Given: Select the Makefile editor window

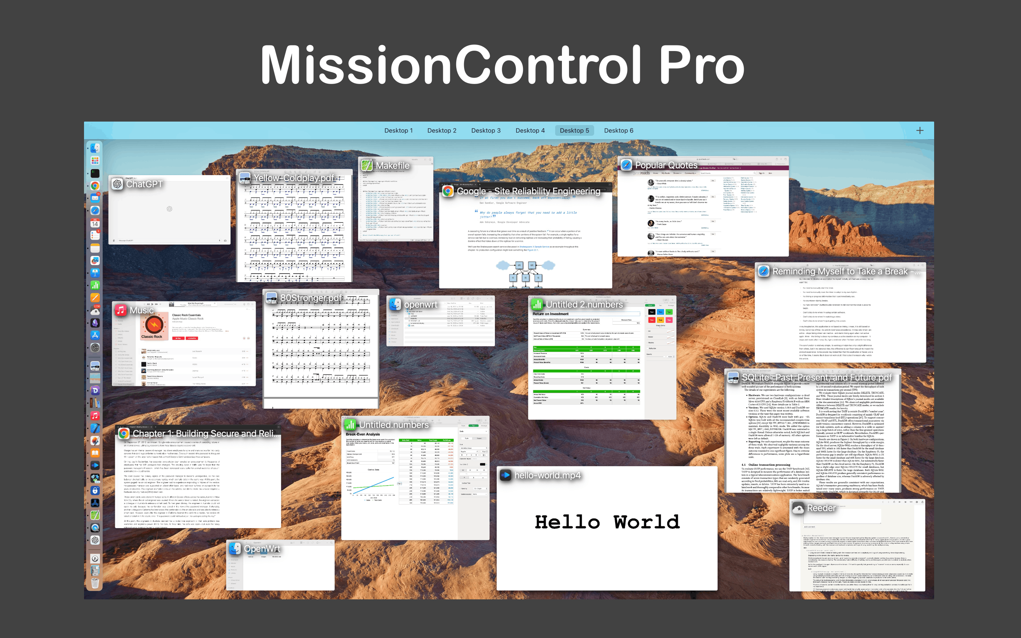Looking at the screenshot, I should coord(395,199).
